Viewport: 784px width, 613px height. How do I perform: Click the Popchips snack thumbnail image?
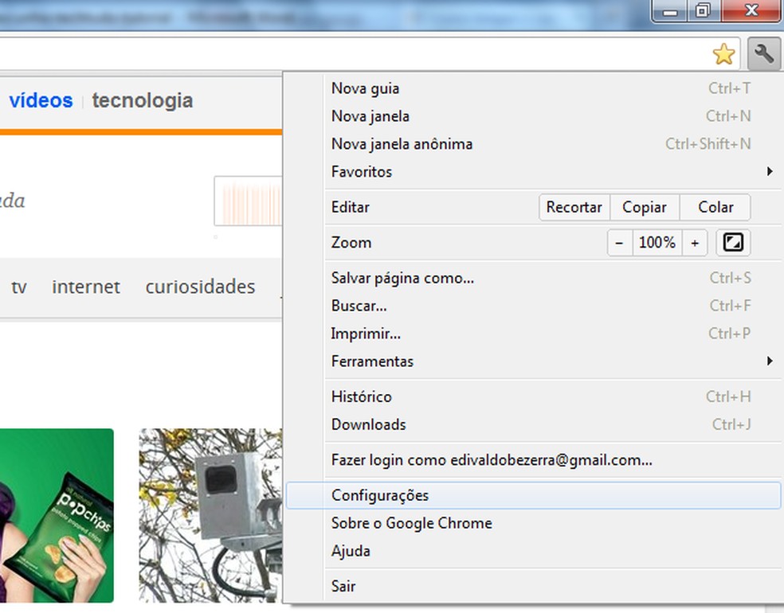(56, 516)
